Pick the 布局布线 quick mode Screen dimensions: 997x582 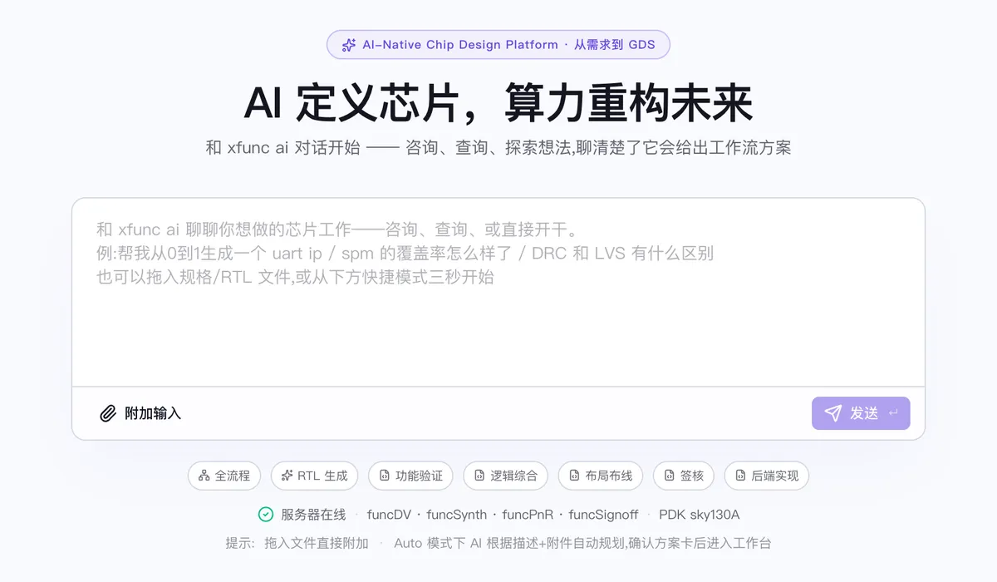pyautogui.click(x=601, y=476)
